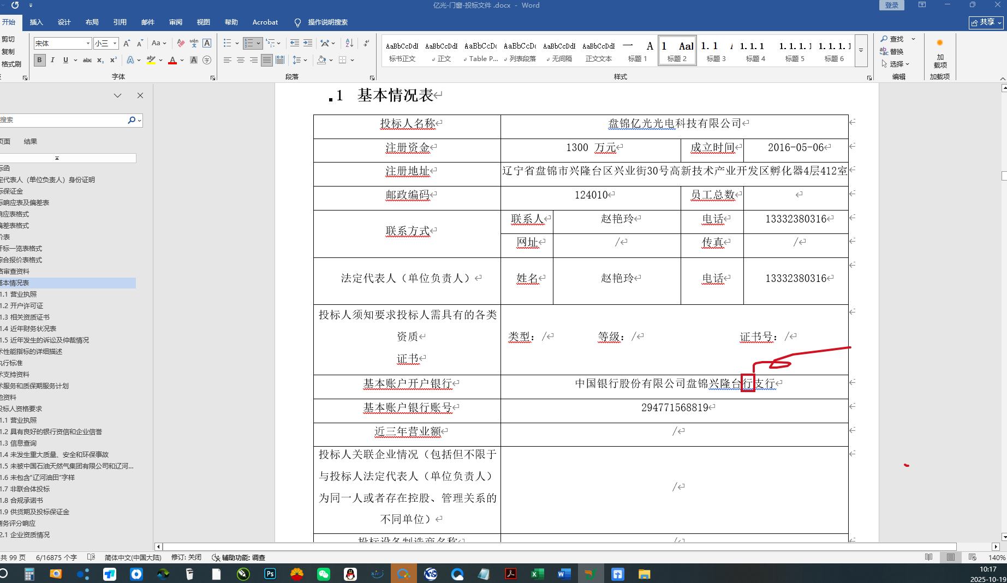The image size is (1007, 583).
Task: Apply yellow text highlight color
Action: pyautogui.click(x=151, y=60)
